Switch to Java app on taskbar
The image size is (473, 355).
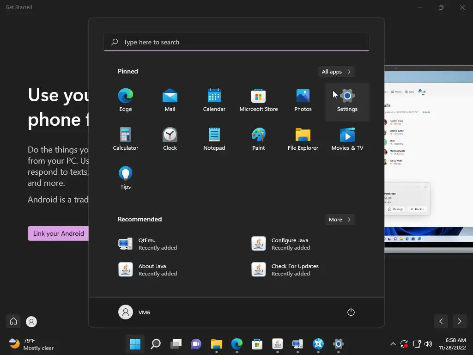tap(278, 344)
